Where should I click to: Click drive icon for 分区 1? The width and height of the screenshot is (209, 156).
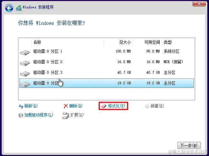25,52
